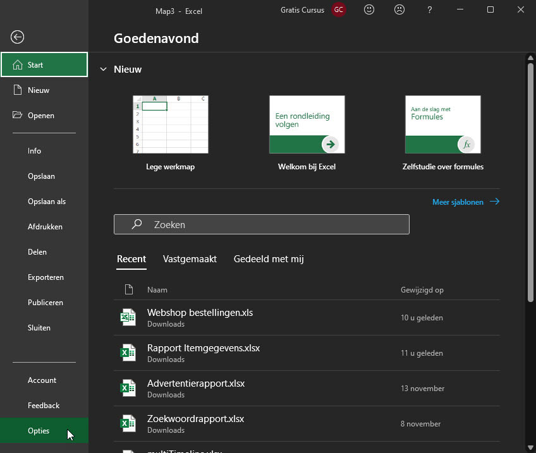536x453 pixels.
Task: Click in the Zoeken search field
Action: click(262, 224)
